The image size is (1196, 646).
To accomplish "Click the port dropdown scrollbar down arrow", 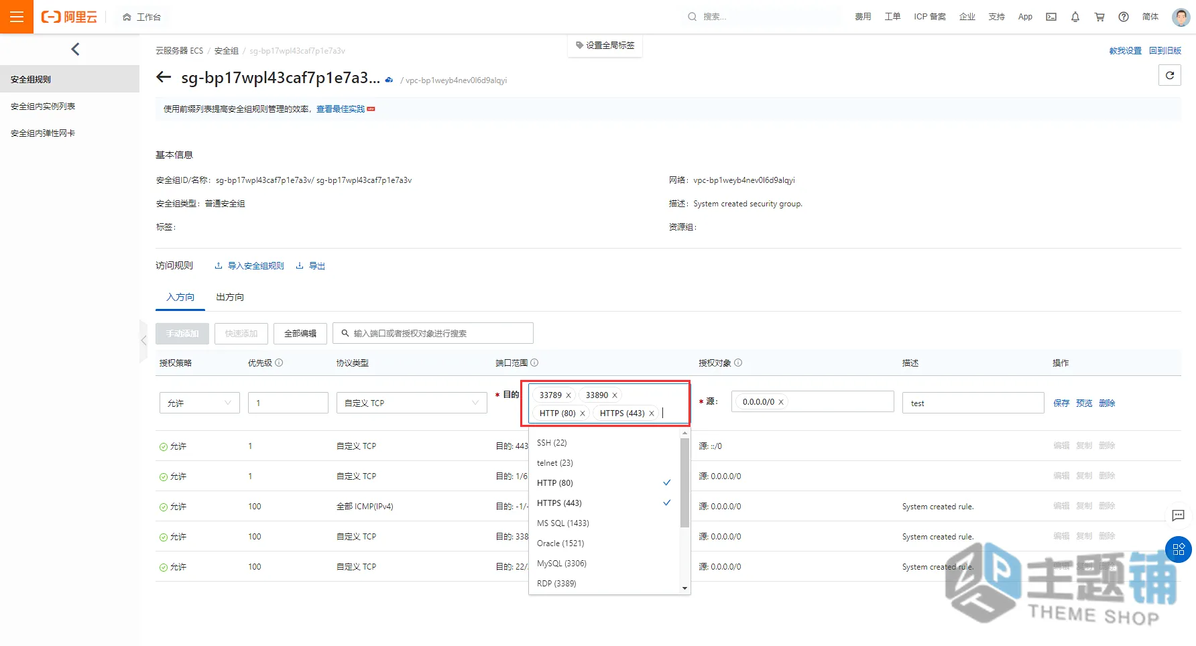I will point(684,588).
